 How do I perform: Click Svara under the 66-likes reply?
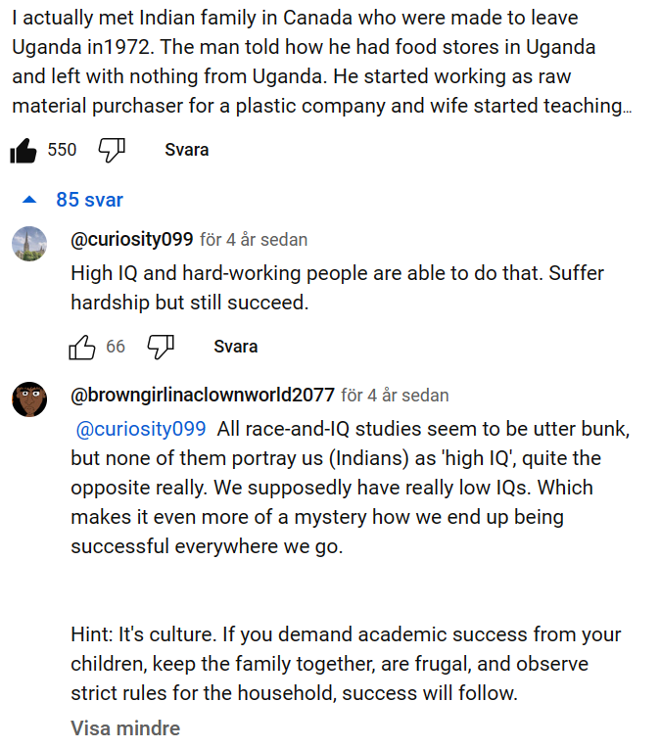pyautogui.click(x=236, y=347)
